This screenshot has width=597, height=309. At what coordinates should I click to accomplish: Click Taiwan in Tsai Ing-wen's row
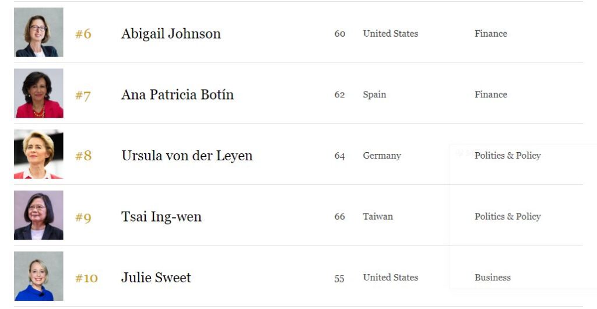click(x=378, y=216)
